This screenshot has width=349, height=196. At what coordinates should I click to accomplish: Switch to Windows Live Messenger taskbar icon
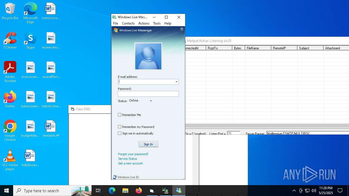coord(179,191)
